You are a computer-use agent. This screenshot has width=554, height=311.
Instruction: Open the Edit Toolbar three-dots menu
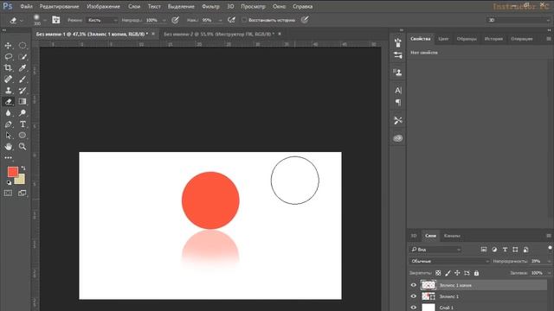(x=8, y=157)
